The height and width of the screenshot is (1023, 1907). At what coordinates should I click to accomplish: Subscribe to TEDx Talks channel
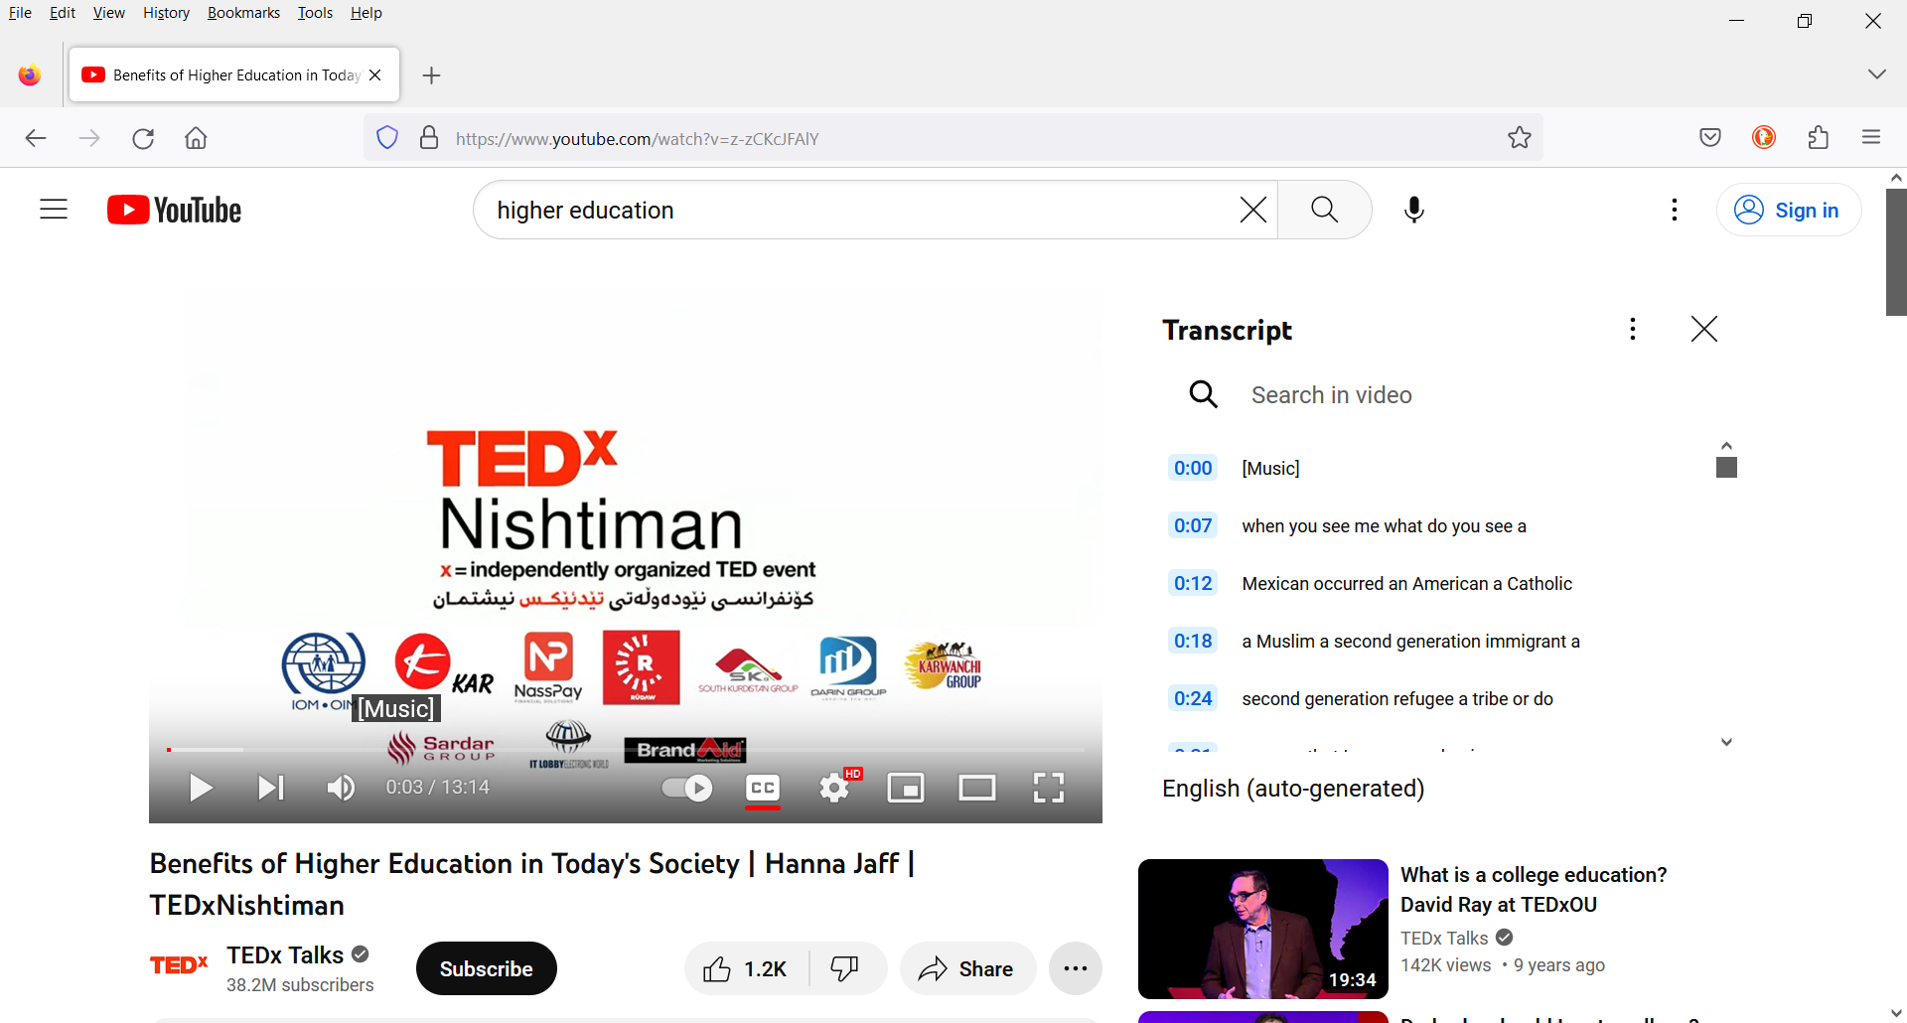point(486,968)
